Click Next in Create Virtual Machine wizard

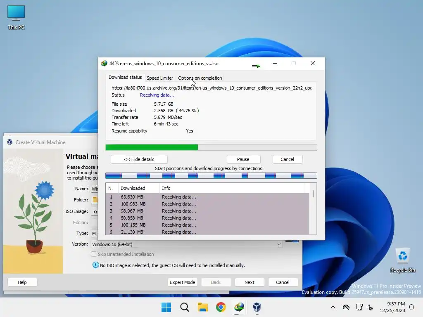pyautogui.click(x=250, y=282)
